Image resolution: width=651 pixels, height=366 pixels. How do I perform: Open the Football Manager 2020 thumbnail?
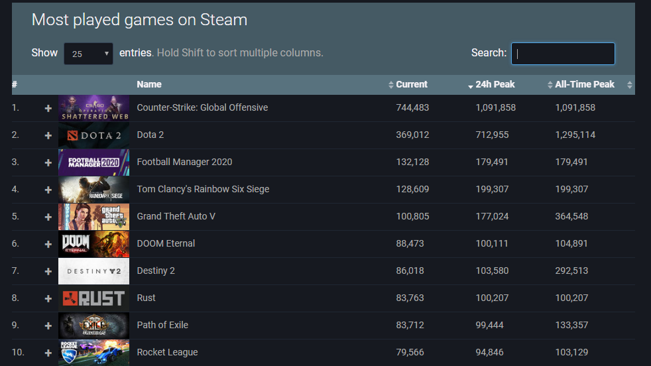[x=94, y=162]
